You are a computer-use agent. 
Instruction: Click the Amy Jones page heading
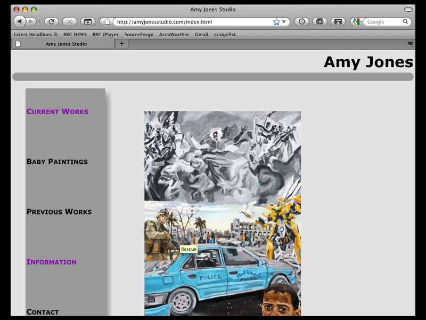(368, 62)
